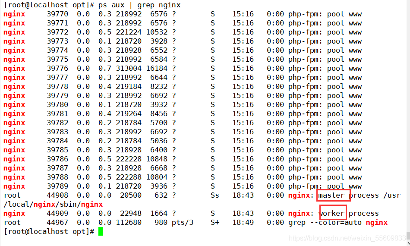Image resolution: width=410 pixels, height=246 pixels.
Task: Click the RSS value 3936
Action: (159, 186)
